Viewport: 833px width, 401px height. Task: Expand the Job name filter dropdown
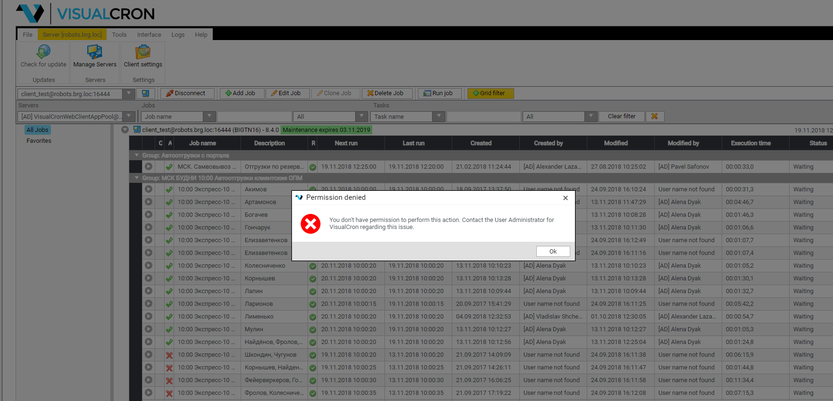point(209,116)
